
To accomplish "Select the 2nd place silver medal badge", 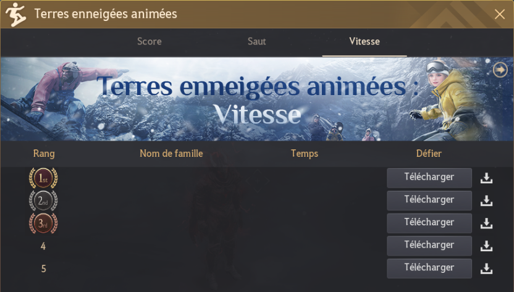I will [x=43, y=201].
